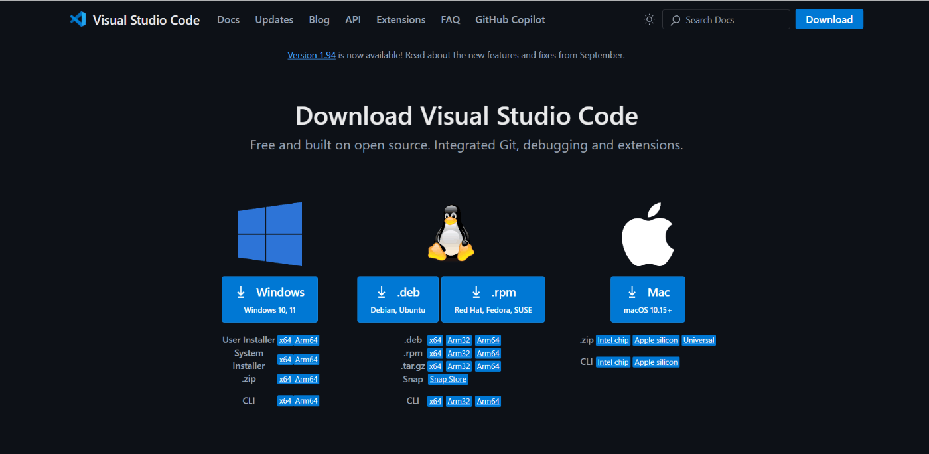This screenshot has height=454, width=929.
Task: Select Arm32 for Linux CLI row
Action: tap(459, 401)
